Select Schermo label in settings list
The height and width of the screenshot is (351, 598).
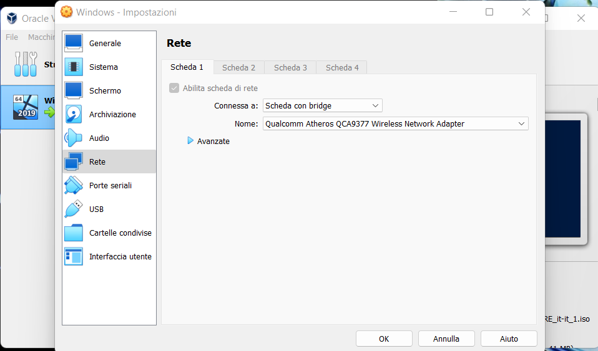105,90
